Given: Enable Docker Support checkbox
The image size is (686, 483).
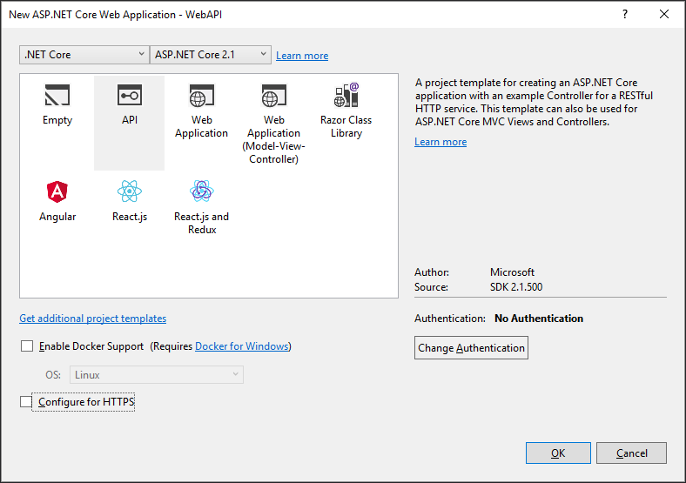Looking at the screenshot, I should tap(27, 346).
